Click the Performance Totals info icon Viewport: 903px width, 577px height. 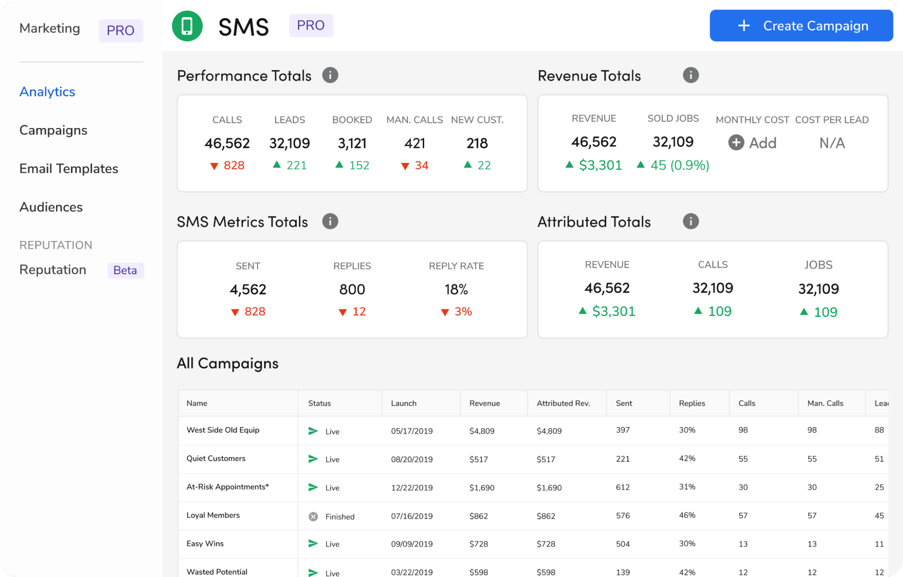(x=330, y=75)
